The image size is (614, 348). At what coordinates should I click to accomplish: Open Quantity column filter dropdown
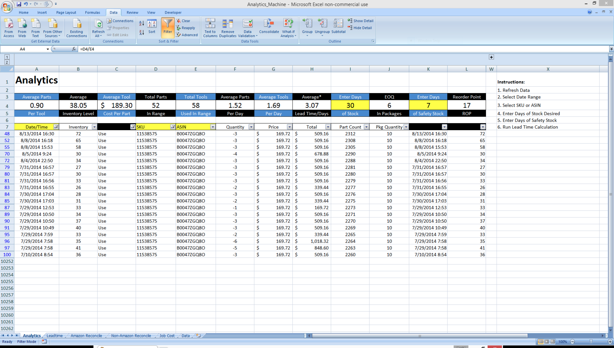pos(251,127)
